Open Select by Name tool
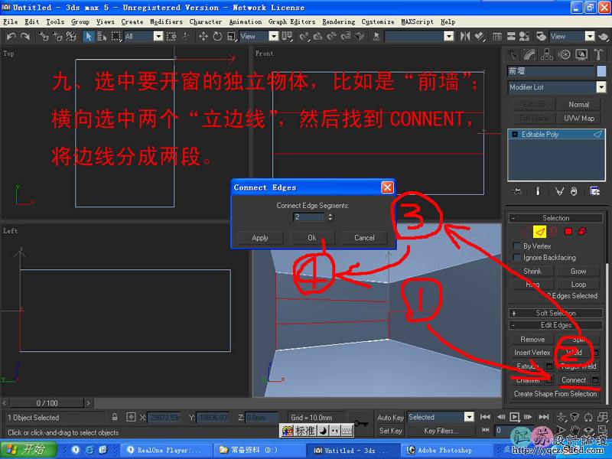Screen dimensions: 612x459 pyautogui.click(x=103, y=37)
